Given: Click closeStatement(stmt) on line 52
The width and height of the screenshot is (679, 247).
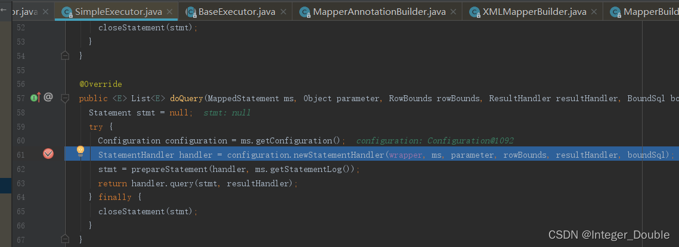Looking at the screenshot, I should pos(145,27).
